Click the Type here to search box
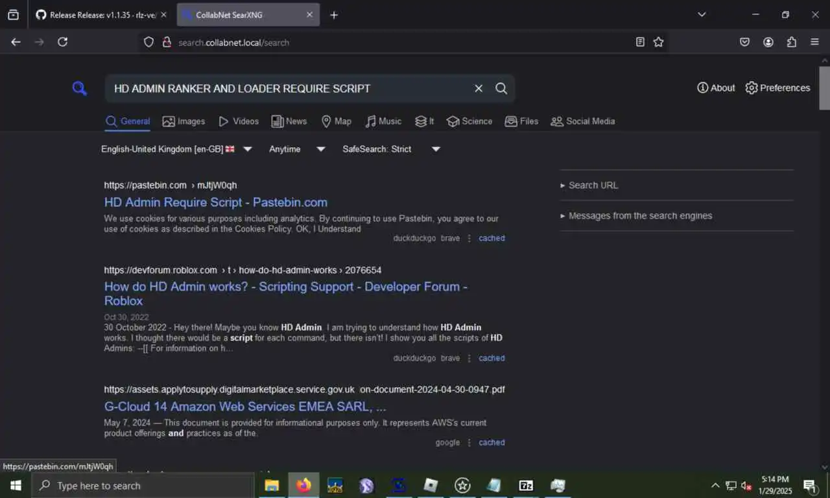Screen dimensions: 830x498 [x=143, y=486]
